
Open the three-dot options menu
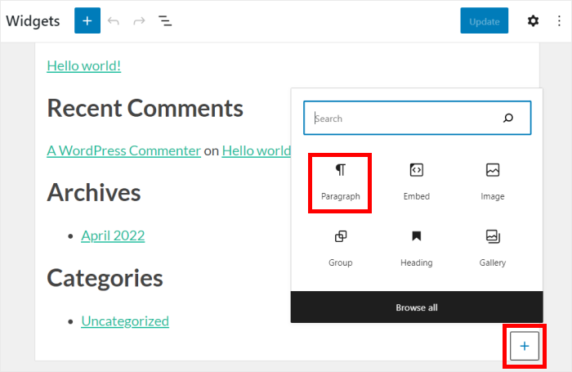559,21
